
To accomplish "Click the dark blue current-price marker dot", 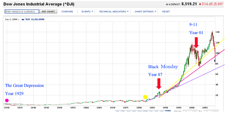I will point(215,61).
